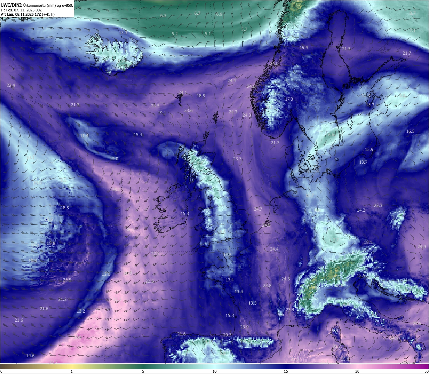Select the 16.5 value near the right edge
This screenshot has width=429, height=374.
pos(410,131)
